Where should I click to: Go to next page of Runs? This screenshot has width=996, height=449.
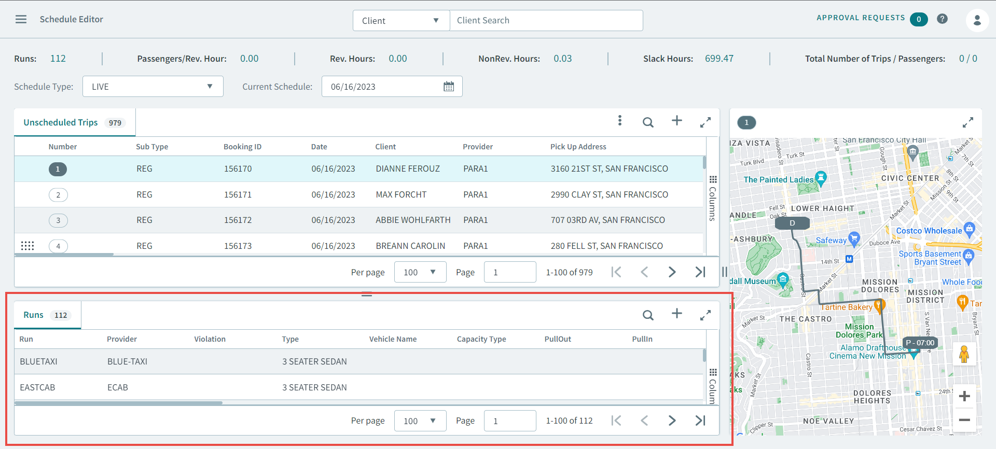(672, 420)
